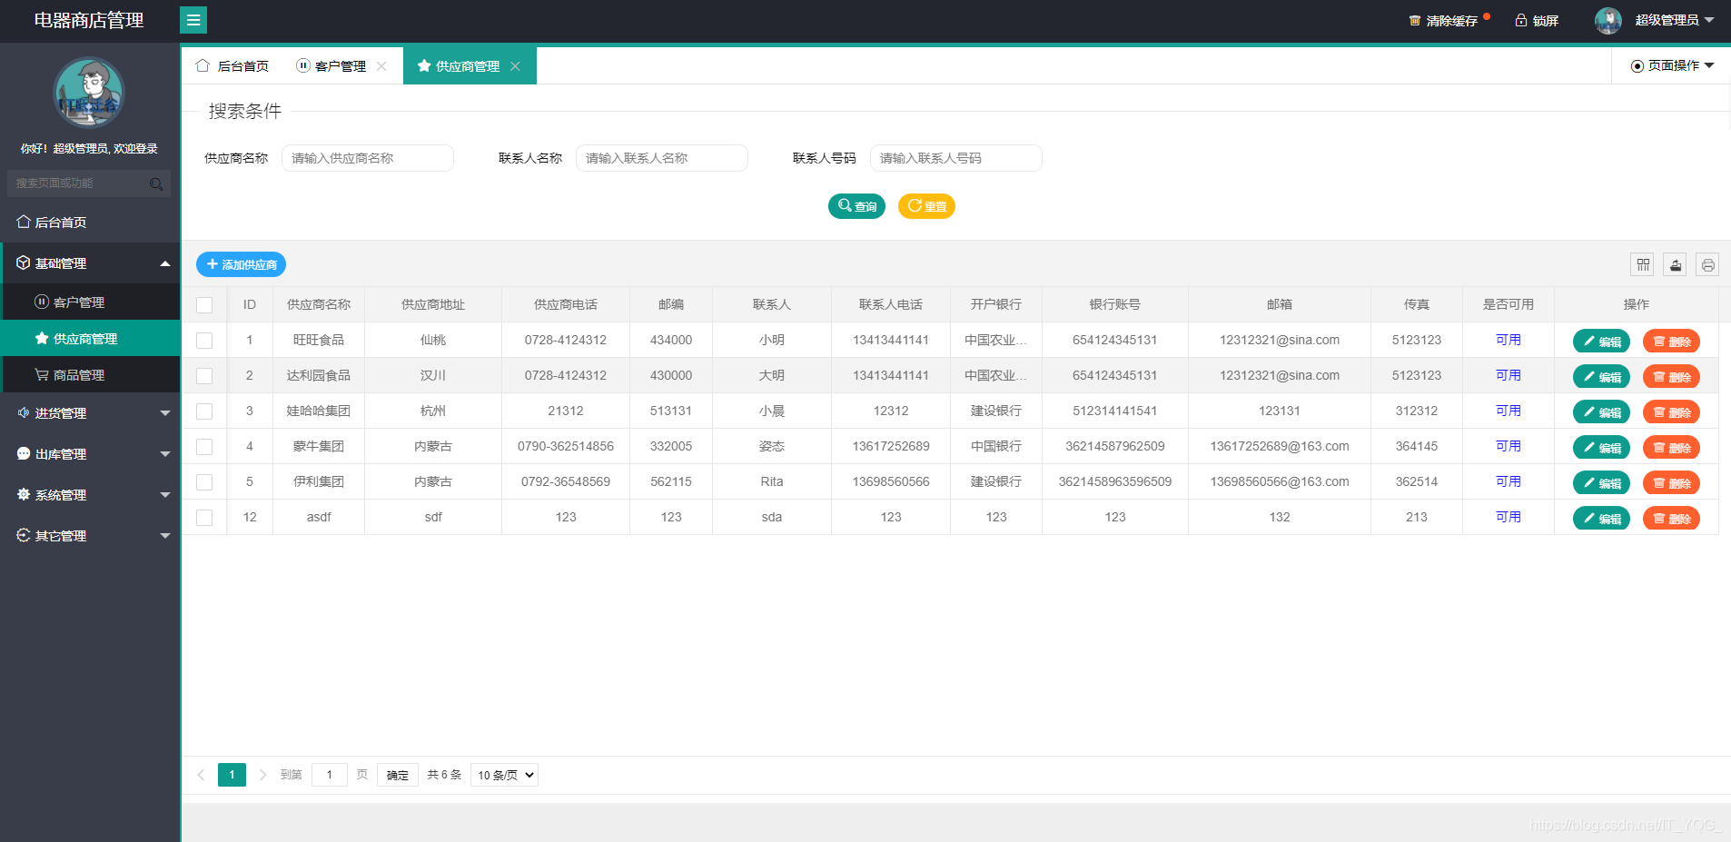Click the hamburger menu icon beside 电器商店管理
Viewport: 1731px width, 842px height.
tap(193, 20)
